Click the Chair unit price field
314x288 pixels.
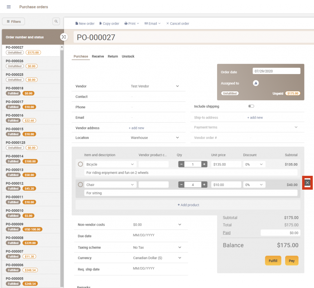point(226,185)
